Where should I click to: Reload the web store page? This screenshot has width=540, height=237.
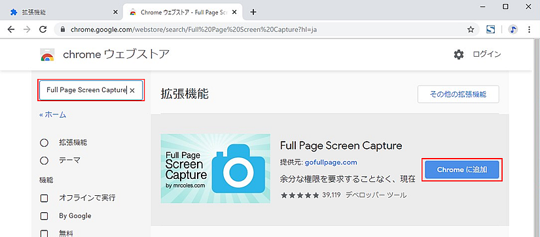[x=43, y=29]
